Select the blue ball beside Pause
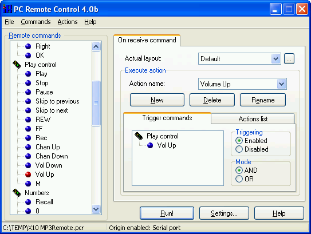The image size is (311, 234). [28, 92]
